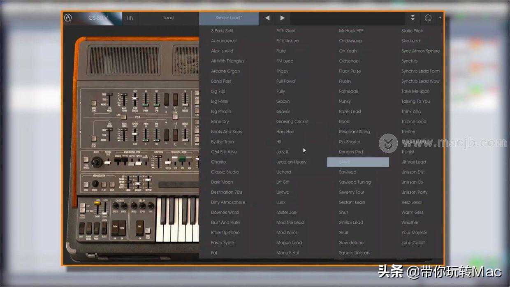Choose the Trance Lead preset
This screenshot has height=287, width=510.
414,122
